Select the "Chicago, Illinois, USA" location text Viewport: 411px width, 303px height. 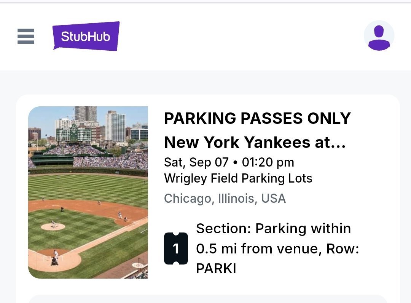[225, 198]
